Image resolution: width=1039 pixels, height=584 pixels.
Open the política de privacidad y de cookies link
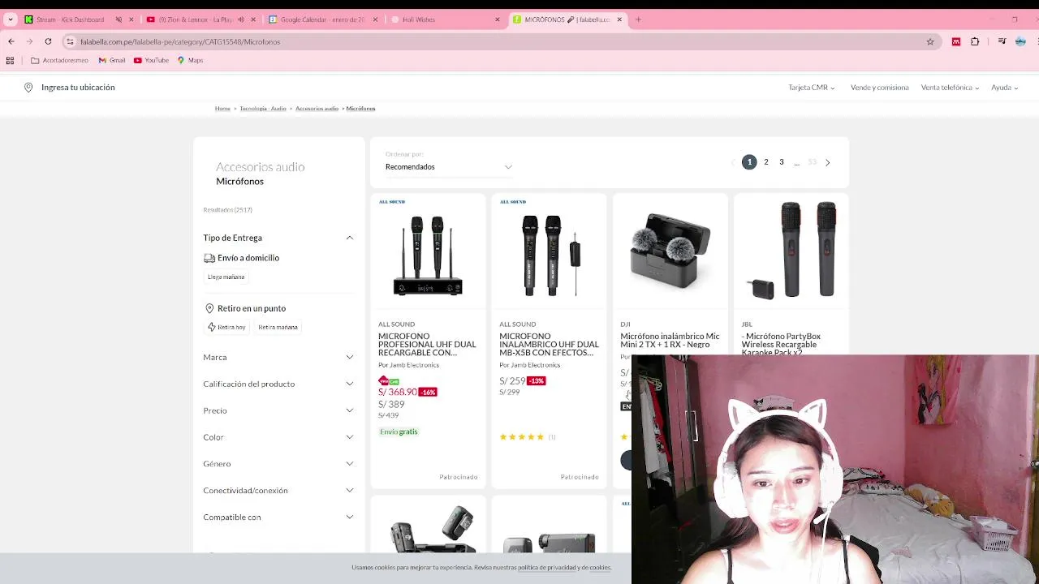[564, 568]
